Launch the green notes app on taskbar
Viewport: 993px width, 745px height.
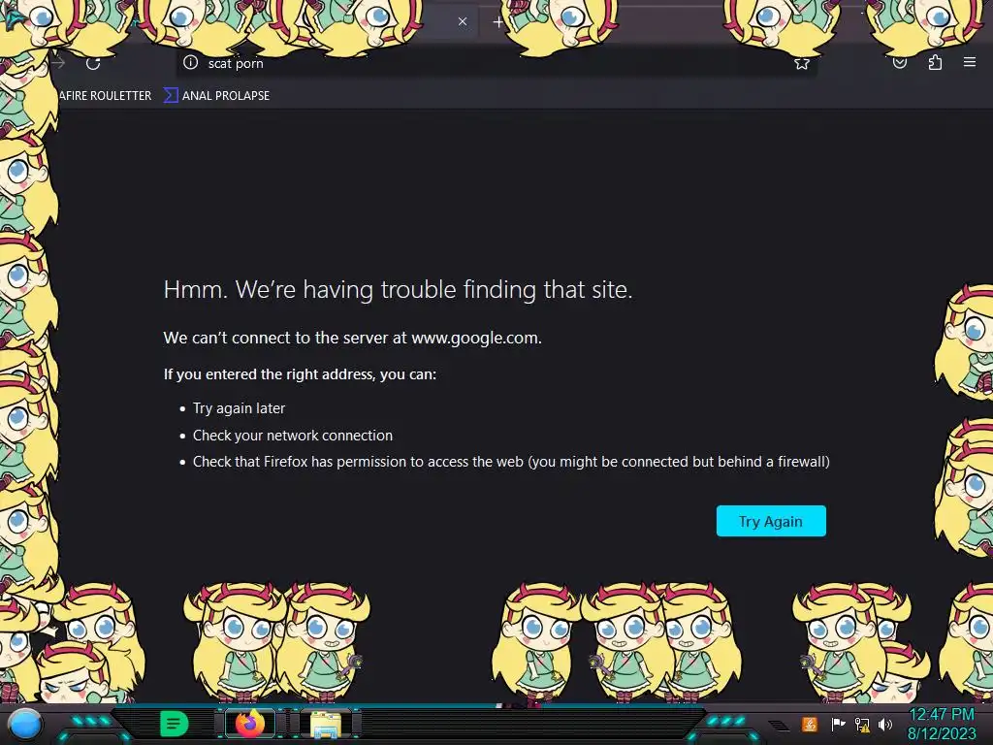click(x=174, y=724)
